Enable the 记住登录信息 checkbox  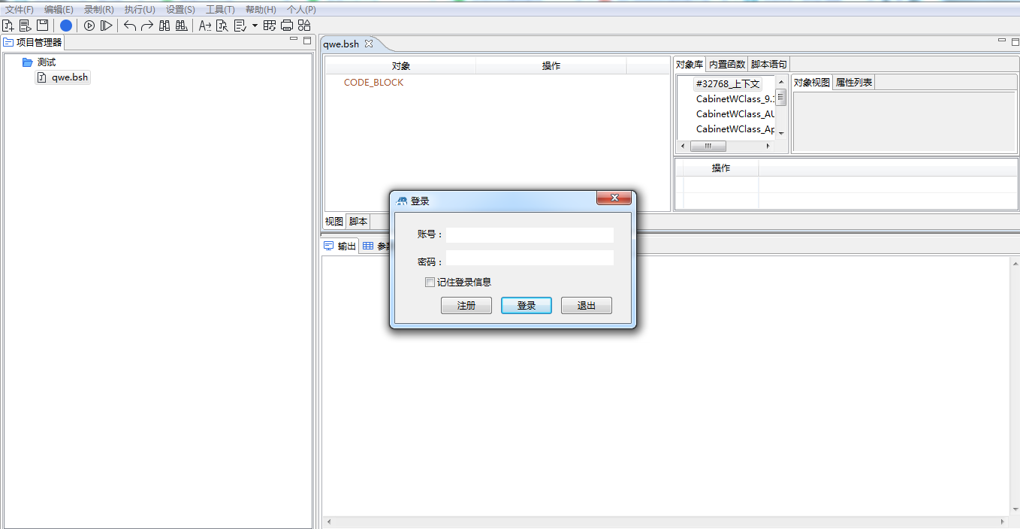pyautogui.click(x=430, y=283)
